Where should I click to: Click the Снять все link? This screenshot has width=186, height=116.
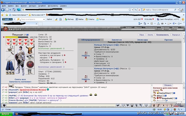click(20, 79)
